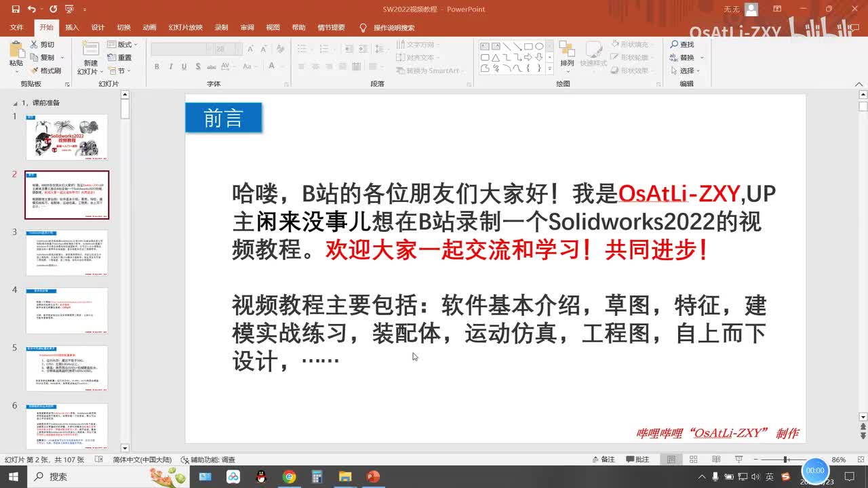Choose the rectangle shape in gallery

point(528,46)
